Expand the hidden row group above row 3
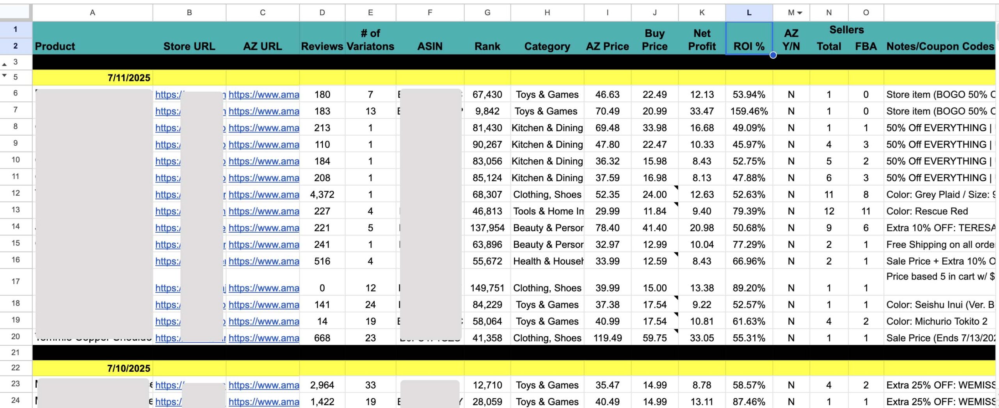999x408 pixels. tap(4, 64)
